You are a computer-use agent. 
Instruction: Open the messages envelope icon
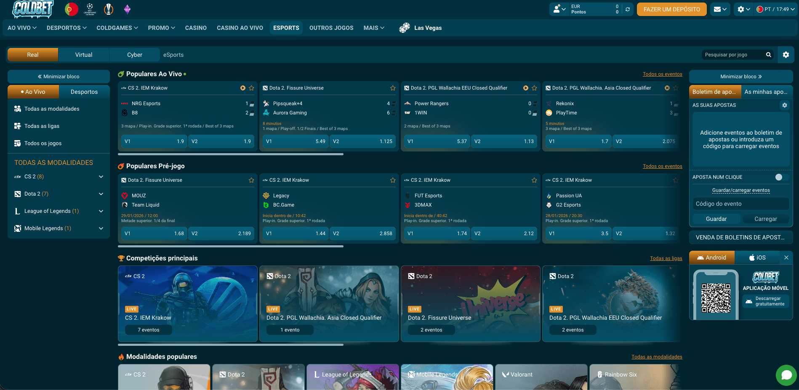pyautogui.click(x=720, y=9)
